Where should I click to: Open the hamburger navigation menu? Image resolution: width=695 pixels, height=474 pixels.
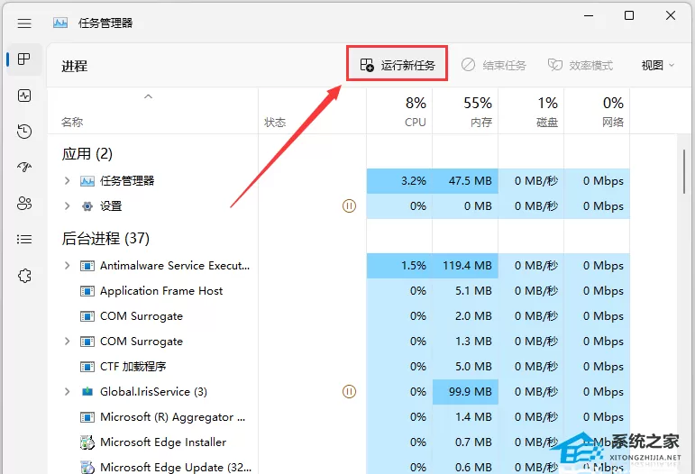tap(24, 23)
